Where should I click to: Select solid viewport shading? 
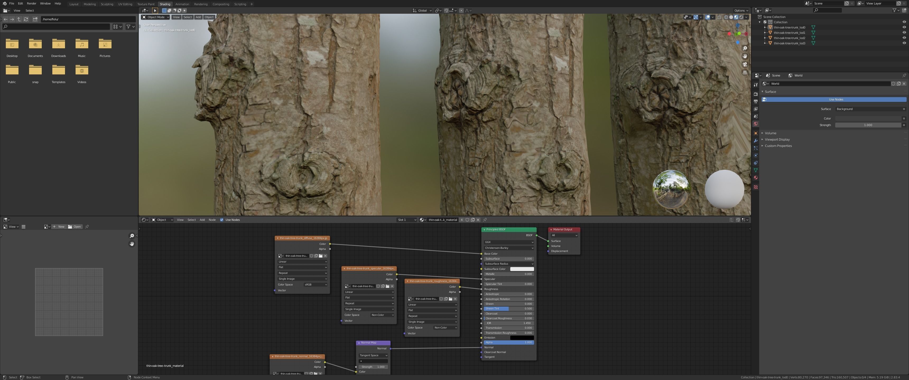(x=731, y=17)
